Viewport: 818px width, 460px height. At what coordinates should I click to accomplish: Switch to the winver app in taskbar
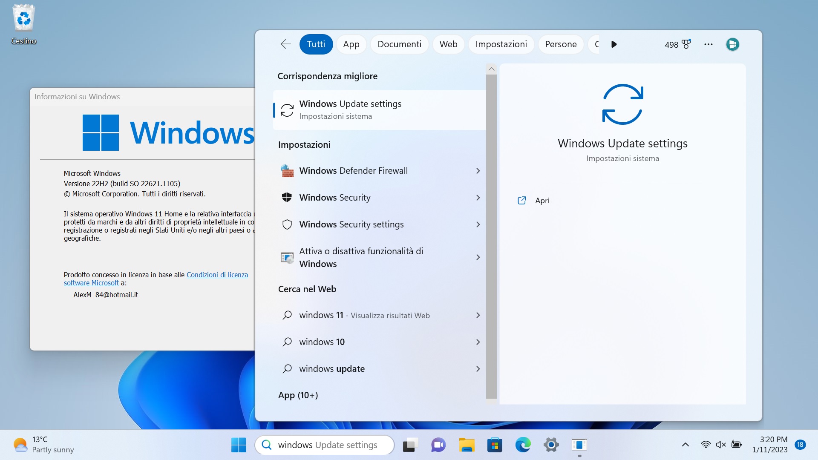[x=579, y=445]
